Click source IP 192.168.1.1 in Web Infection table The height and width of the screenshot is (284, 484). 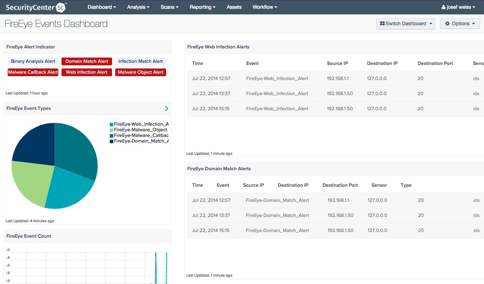click(x=338, y=79)
